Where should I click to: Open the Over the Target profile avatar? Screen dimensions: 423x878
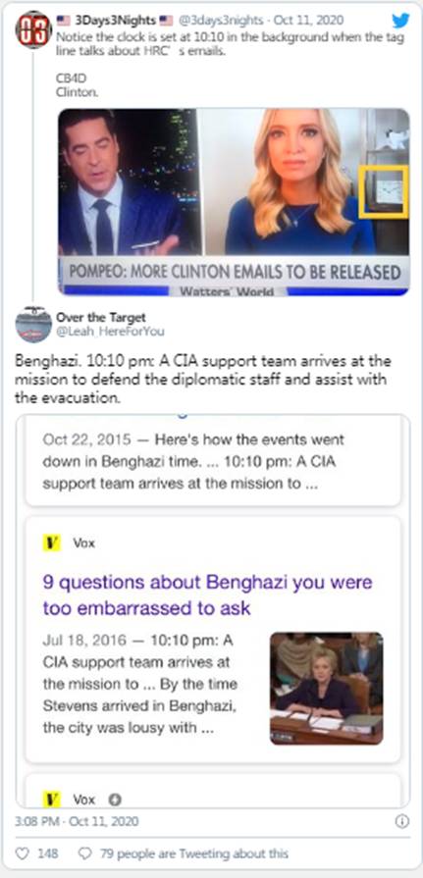click(33, 324)
